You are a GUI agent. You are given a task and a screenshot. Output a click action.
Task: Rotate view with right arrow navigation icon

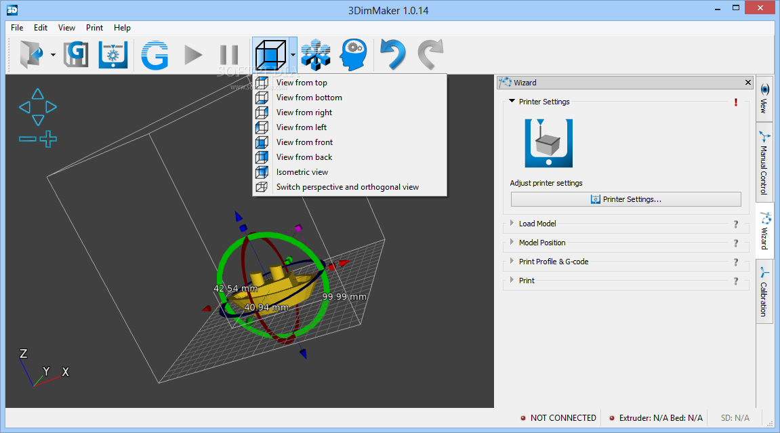[x=52, y=107]
